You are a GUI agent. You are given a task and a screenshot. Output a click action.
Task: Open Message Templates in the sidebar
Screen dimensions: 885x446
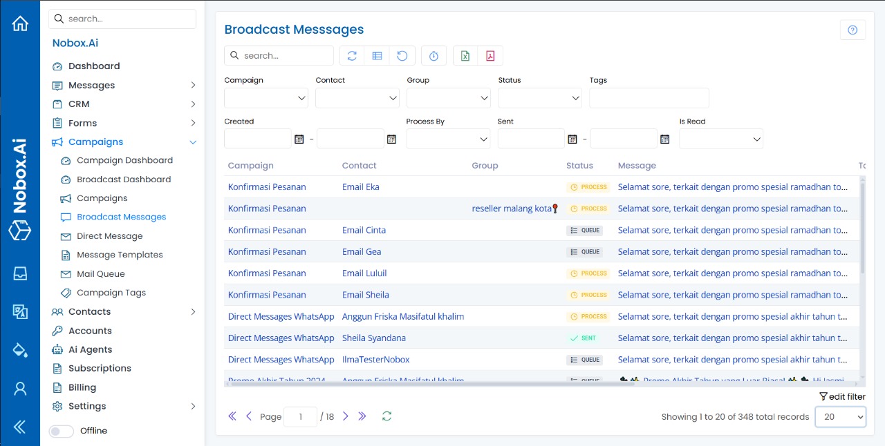[x=120, y=255]
